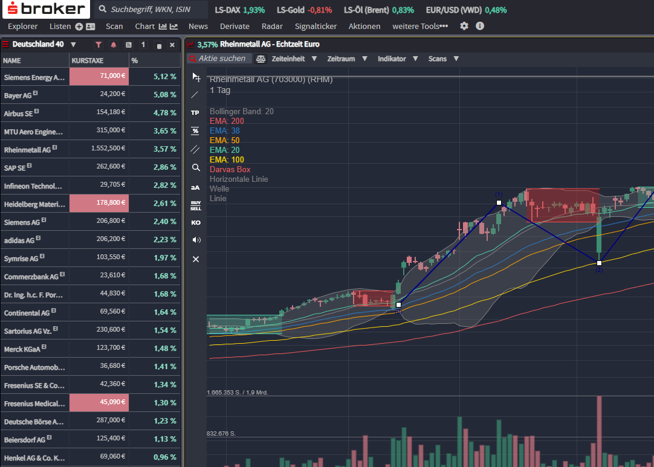Click the bar chart icon next to Chart
This screenshot has width=654, height=467.
click(163, 26)
